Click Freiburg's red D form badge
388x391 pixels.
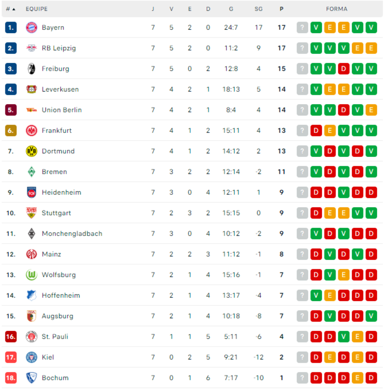tap(343, 69)
